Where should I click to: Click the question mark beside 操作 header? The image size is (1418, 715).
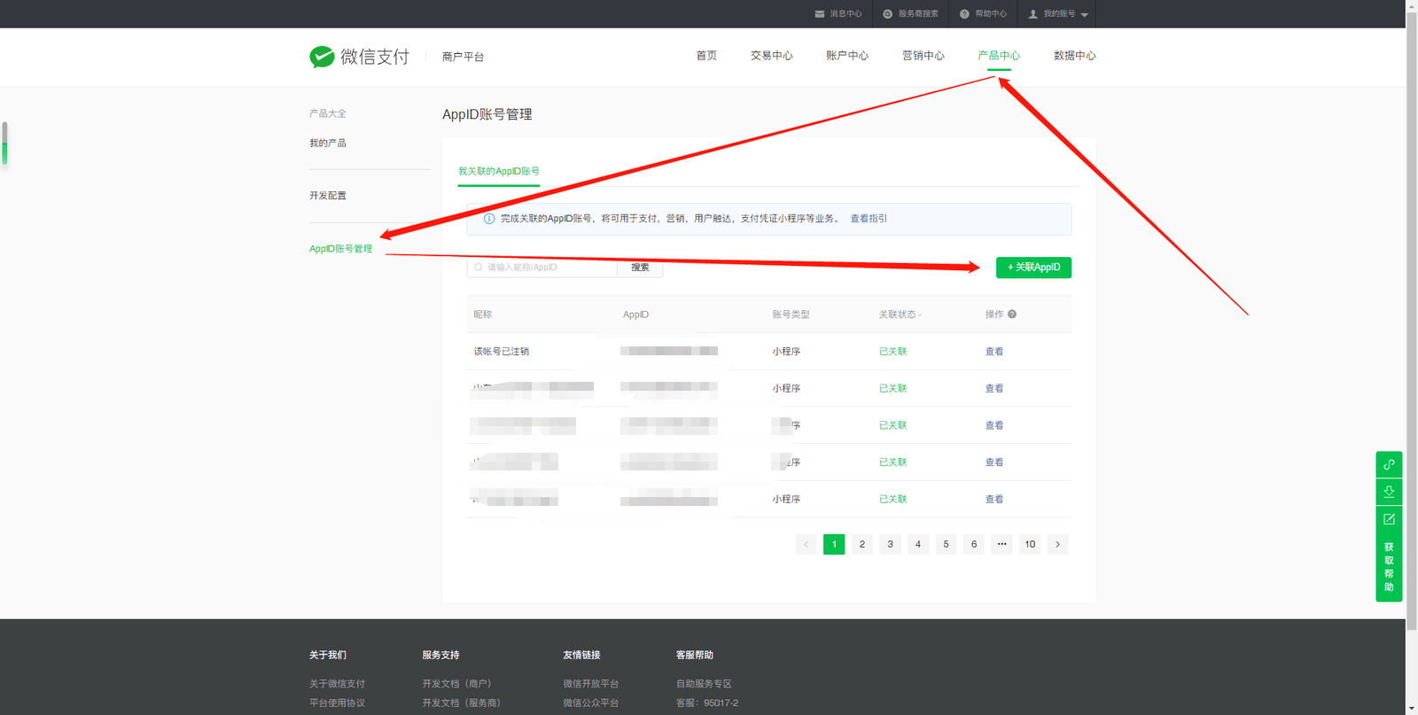1012,315
